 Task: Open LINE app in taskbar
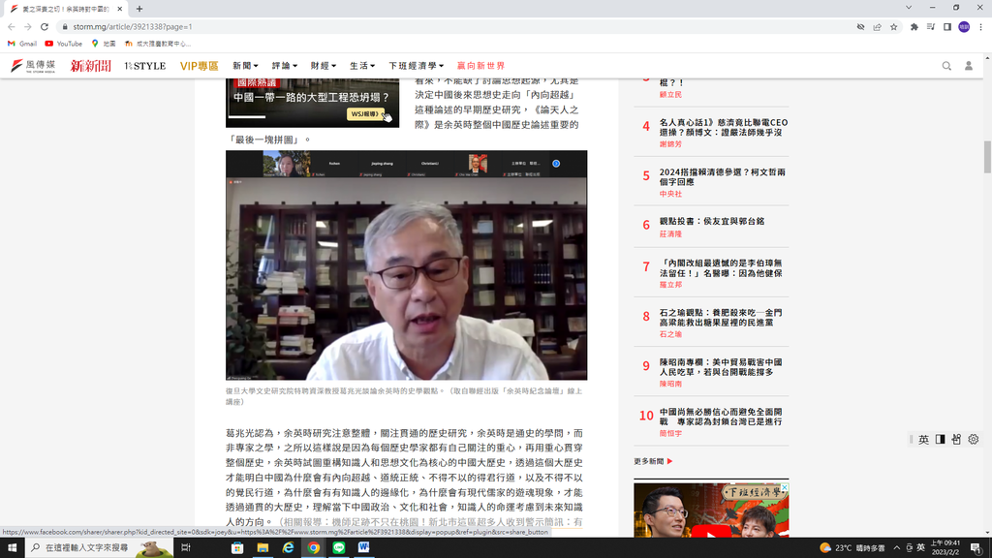coord(339,547)
